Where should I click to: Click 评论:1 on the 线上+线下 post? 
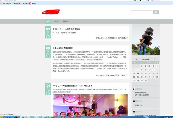click(118, 75)
